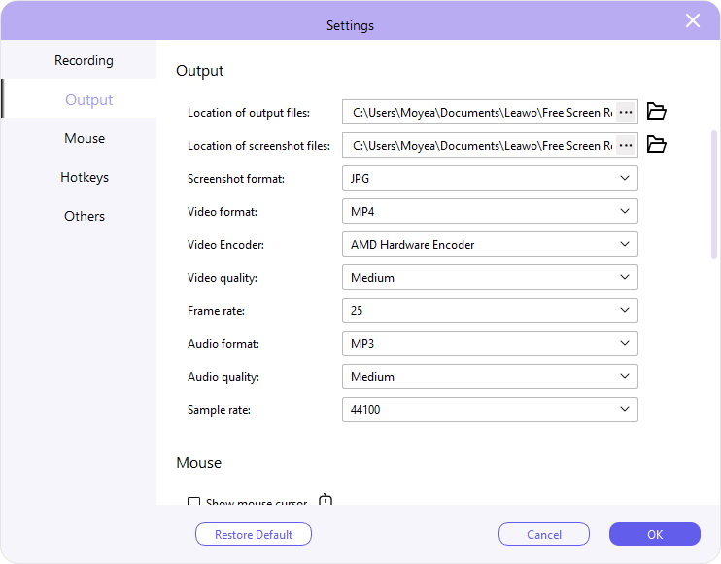Close the Settings dialog with the X
The width and height of the screenshot is (721, 564).
coord(693,20)
